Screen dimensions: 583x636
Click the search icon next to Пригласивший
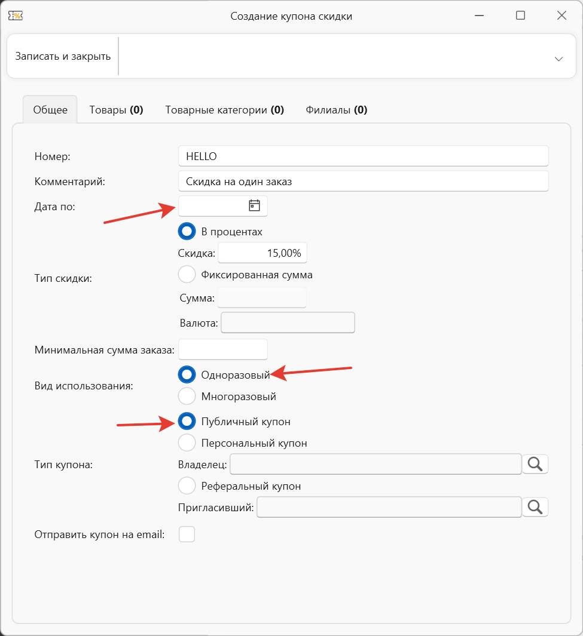point(535,507)
